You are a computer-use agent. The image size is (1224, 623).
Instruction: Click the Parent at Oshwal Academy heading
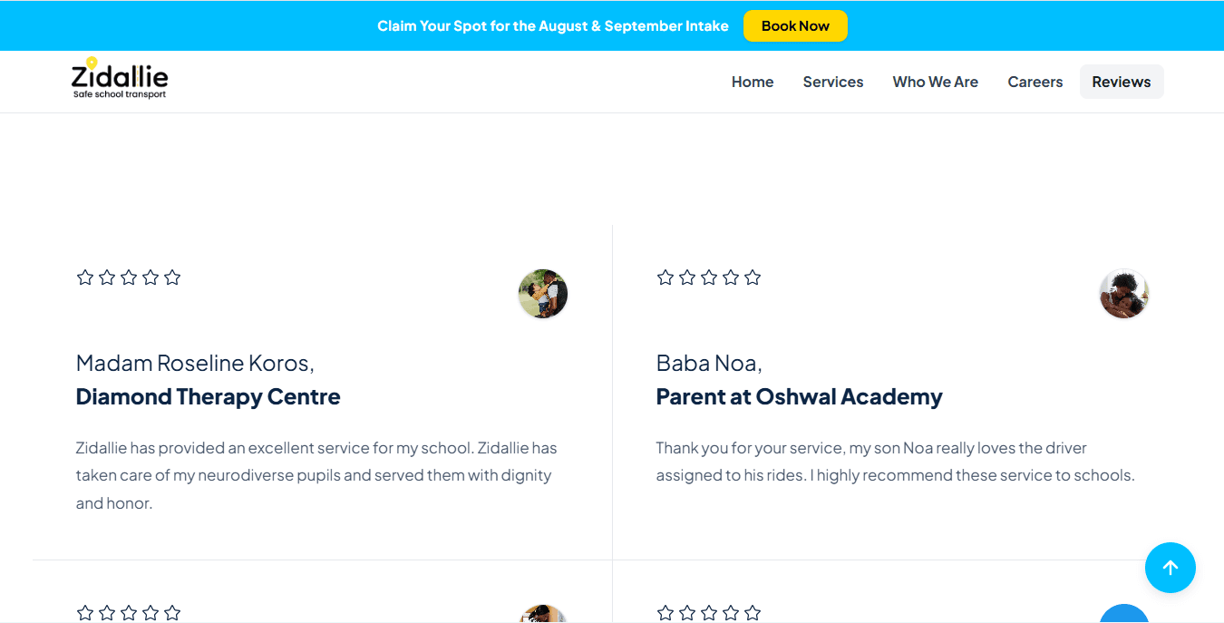point(800,396)
